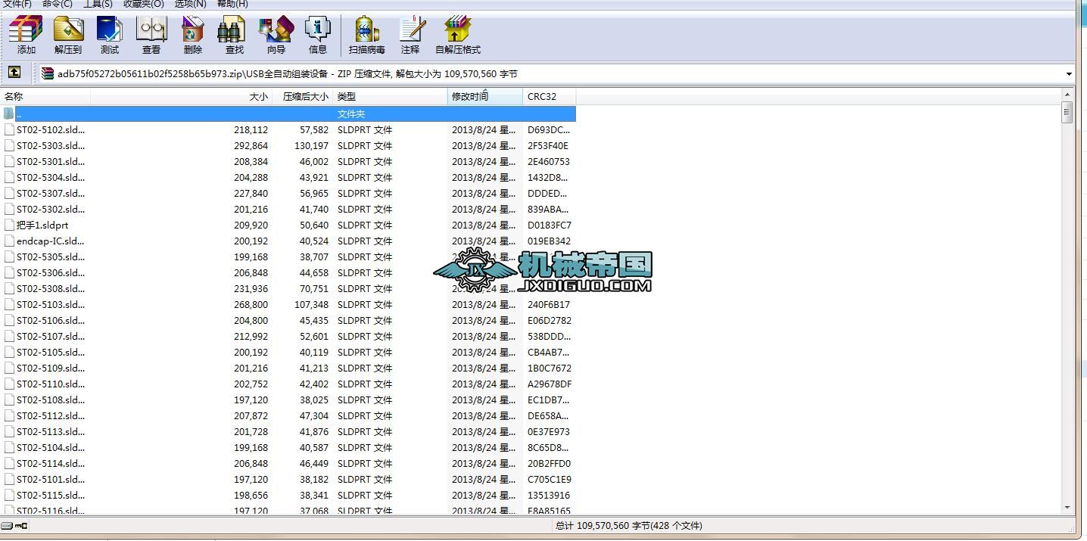Open the 文件(F) menu
Viewport: 1087px width, 541px height.
click(x=17, y=4)
